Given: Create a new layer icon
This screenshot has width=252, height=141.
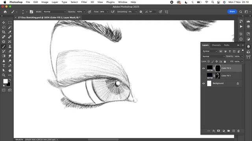Looking at the screenshot, I should [233, 131].
